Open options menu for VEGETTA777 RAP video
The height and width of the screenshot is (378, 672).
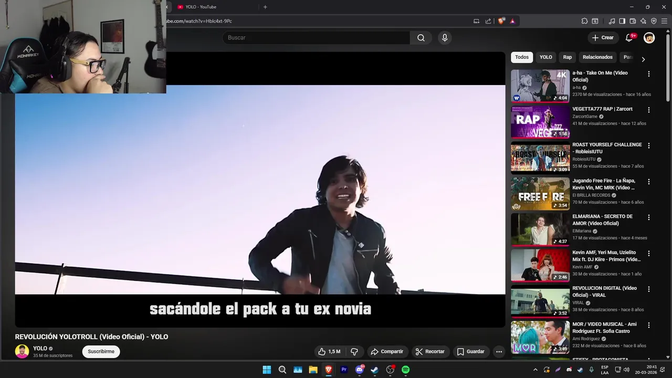(x=649, y=110)
